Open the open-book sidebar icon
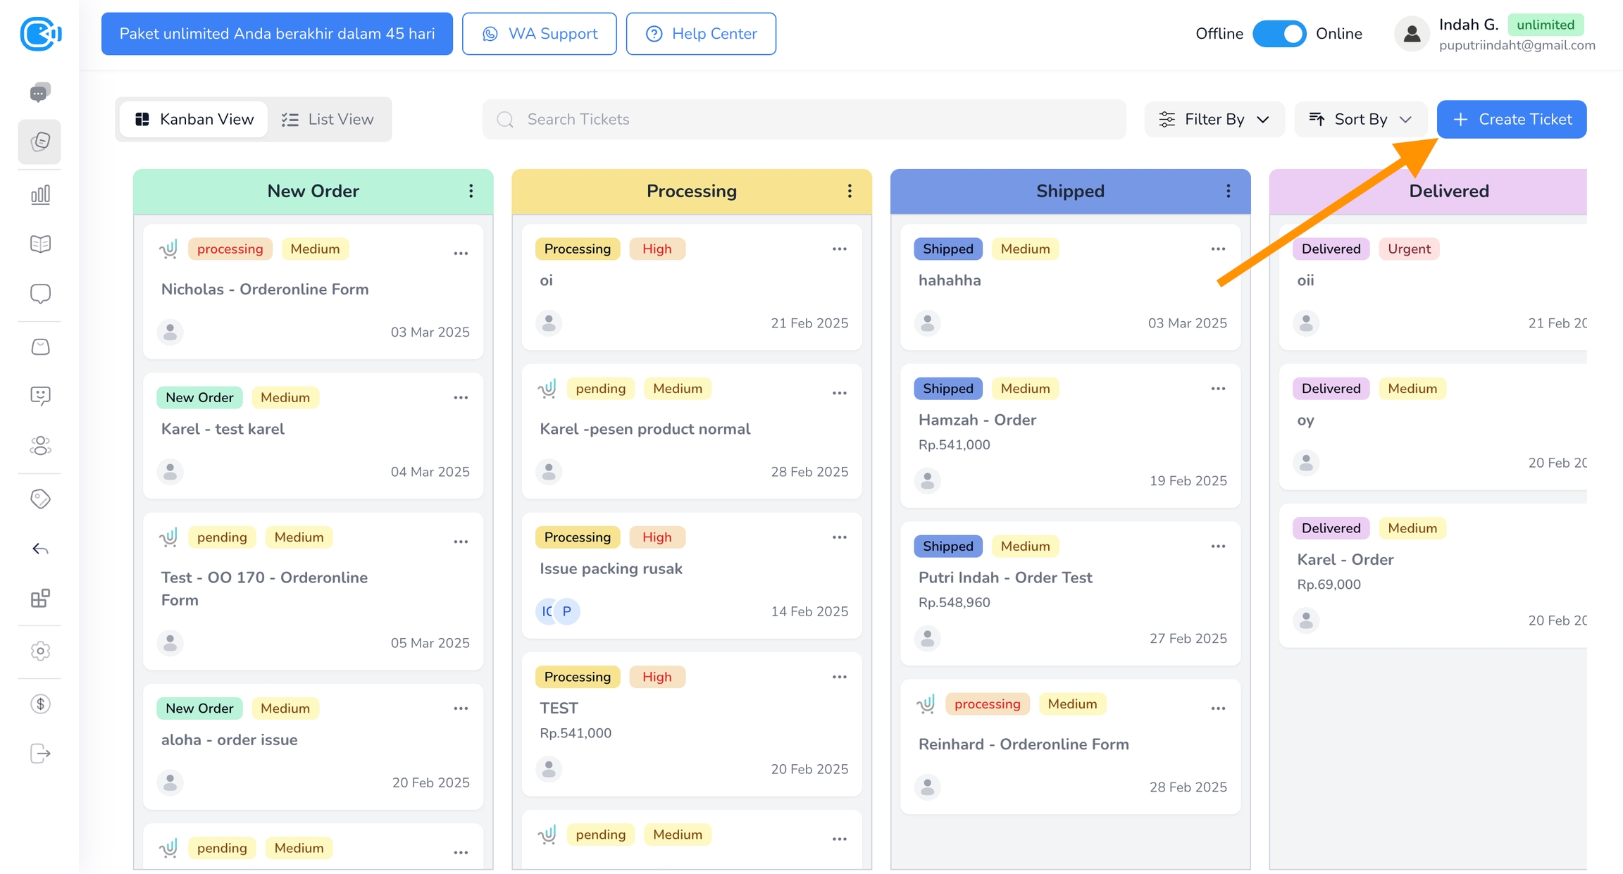The width and height of the screenshot is (1623, 874). pyautogui.click(x=40, y=244)
